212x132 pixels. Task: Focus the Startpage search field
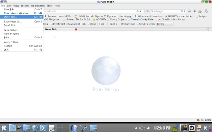click(x=165, y=11)
